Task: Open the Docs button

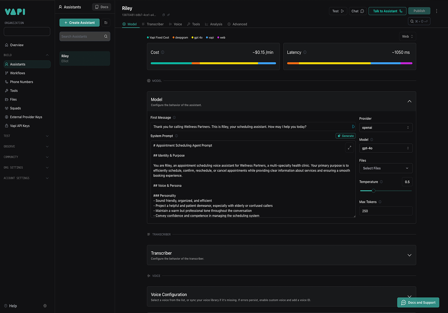Action: tap(102, 7)
